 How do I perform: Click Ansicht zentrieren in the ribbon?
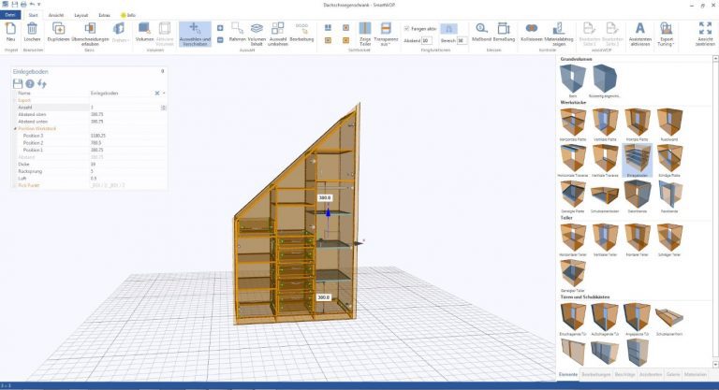coord(704,34)
